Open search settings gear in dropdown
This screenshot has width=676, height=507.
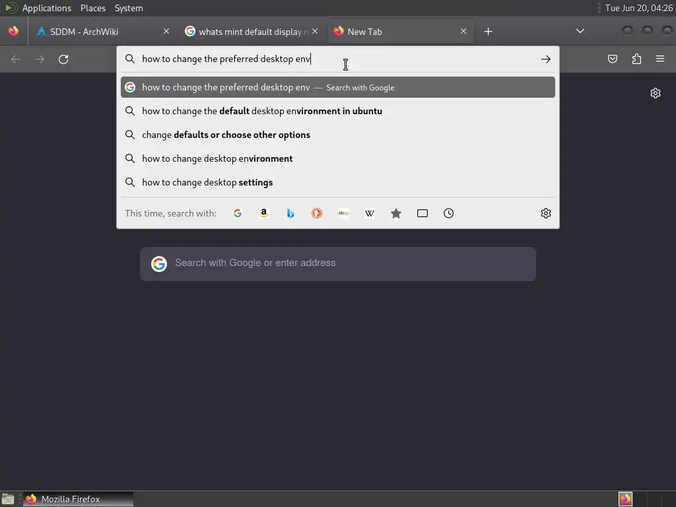[x=546, y=213]
